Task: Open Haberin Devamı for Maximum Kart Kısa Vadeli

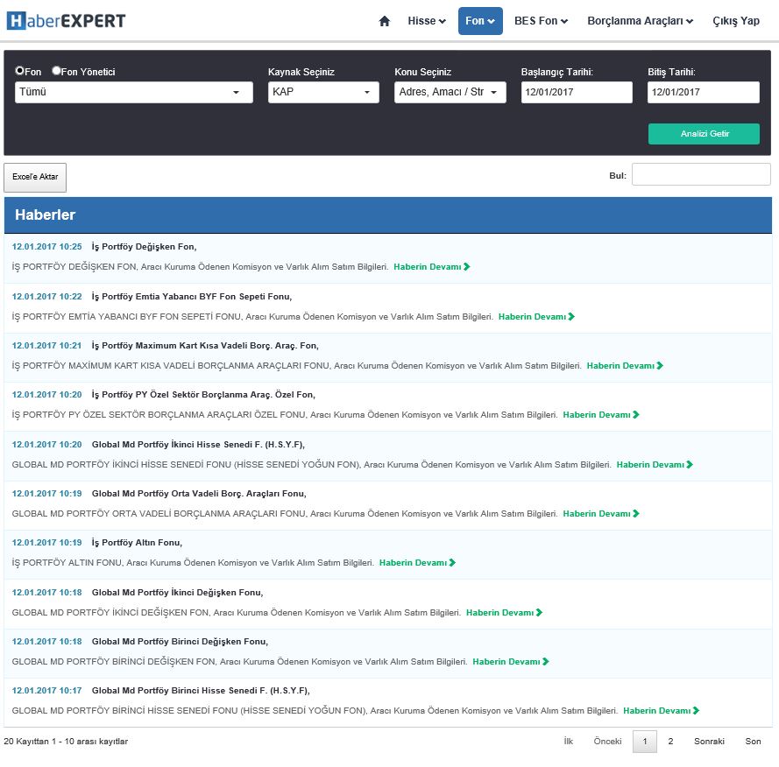Action: click(x=625, y=366)
